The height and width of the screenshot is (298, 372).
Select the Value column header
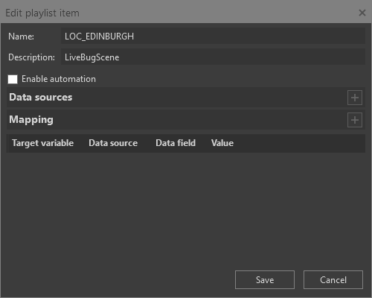(x=222, y=143)
